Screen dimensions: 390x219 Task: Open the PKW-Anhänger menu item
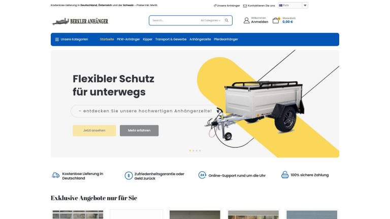[128, 39]
